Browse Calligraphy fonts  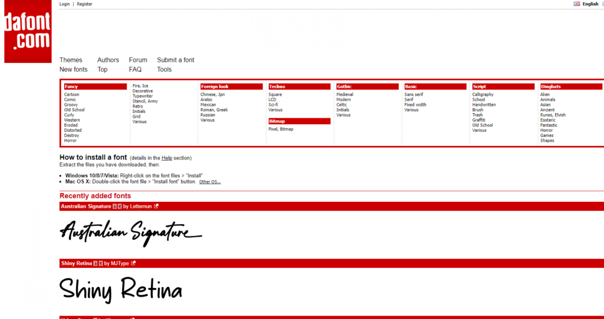(483, 95)
